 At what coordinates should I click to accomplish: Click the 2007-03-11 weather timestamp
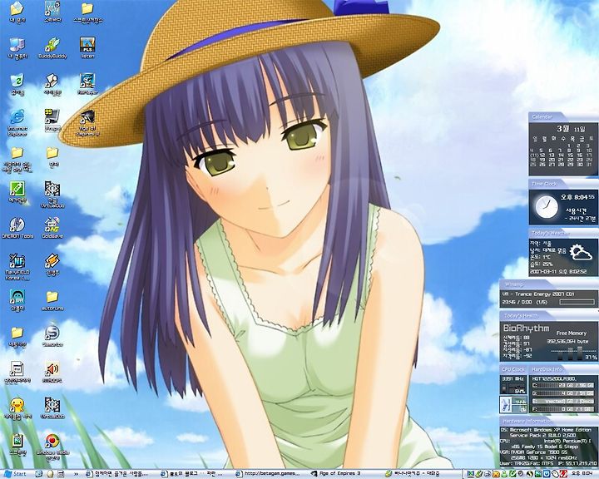coord(557,272)
